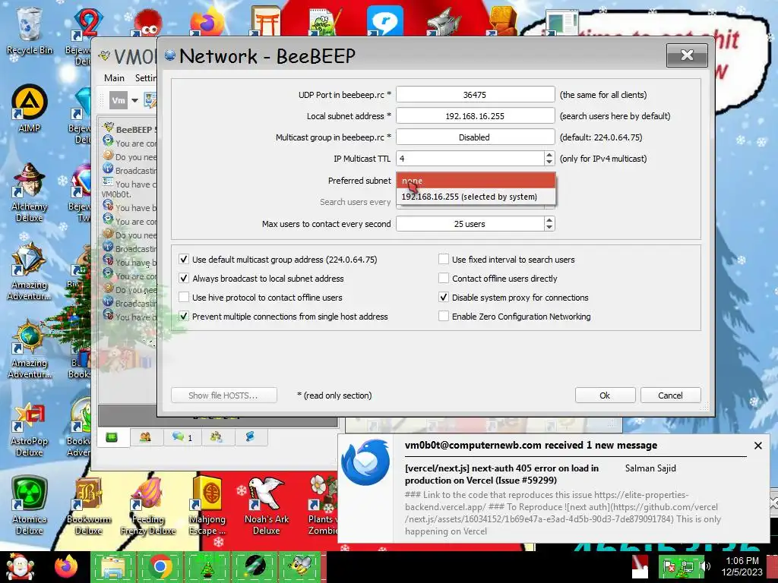Enable Use hive protocol to contact offline users
778x583 pixels.
pos(184,298)
